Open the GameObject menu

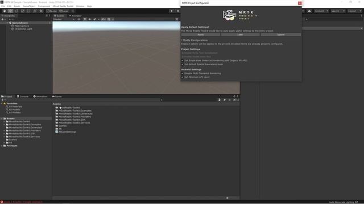tap(29, 6)
